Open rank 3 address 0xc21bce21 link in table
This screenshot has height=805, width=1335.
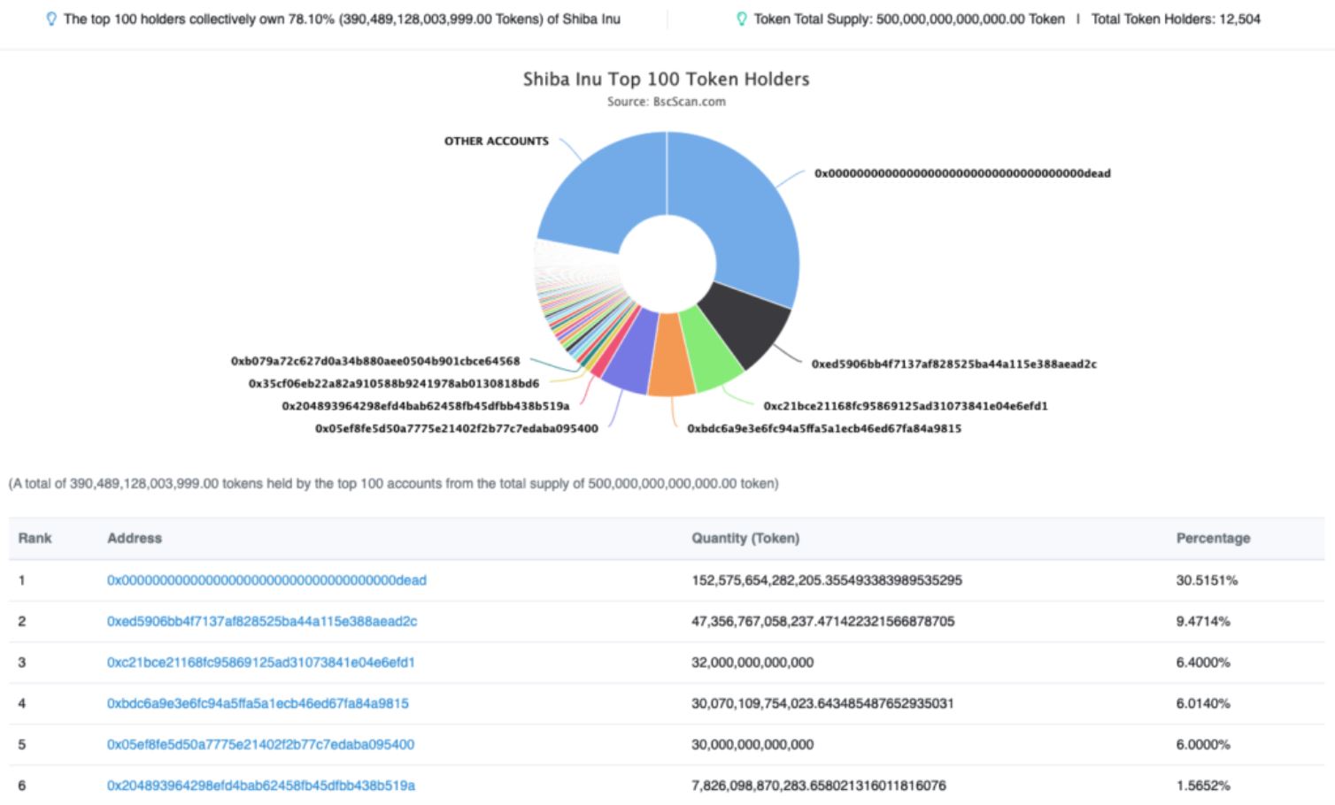(261, 662)
